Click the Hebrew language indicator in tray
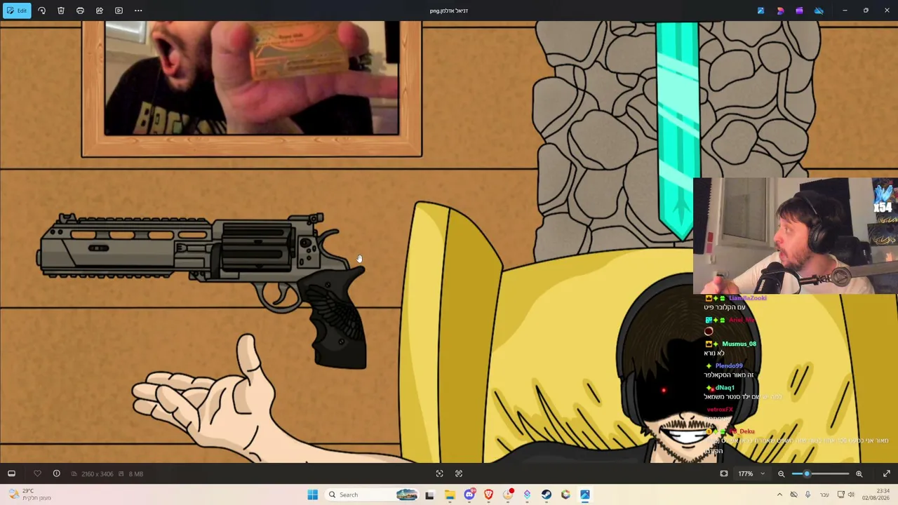Screen dimensions: 898x505 pos(825,494)
